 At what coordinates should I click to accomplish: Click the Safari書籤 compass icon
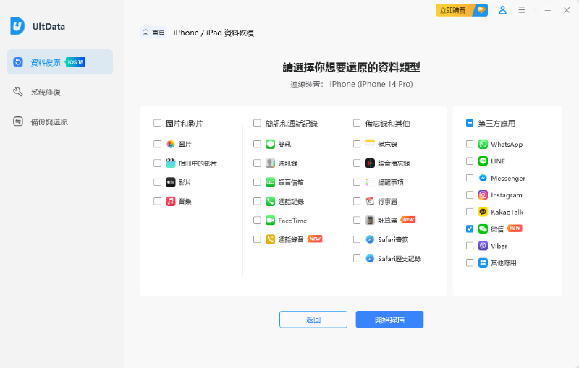click(x=370, y=239)
